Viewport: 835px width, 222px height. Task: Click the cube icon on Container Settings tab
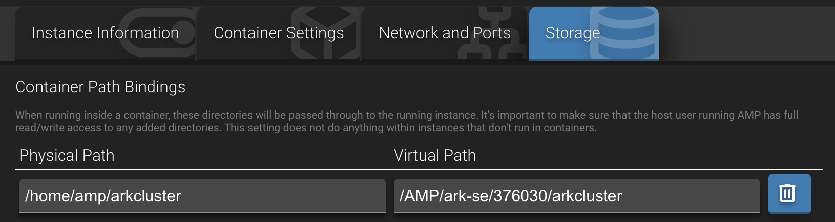326,33
